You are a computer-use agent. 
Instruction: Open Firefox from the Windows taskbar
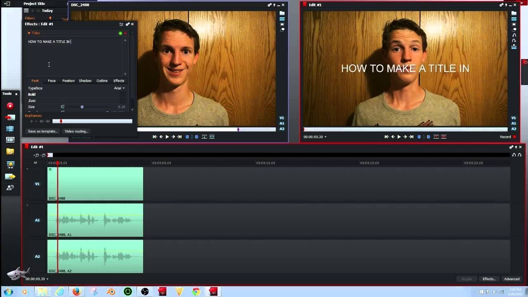coord(76,292)
